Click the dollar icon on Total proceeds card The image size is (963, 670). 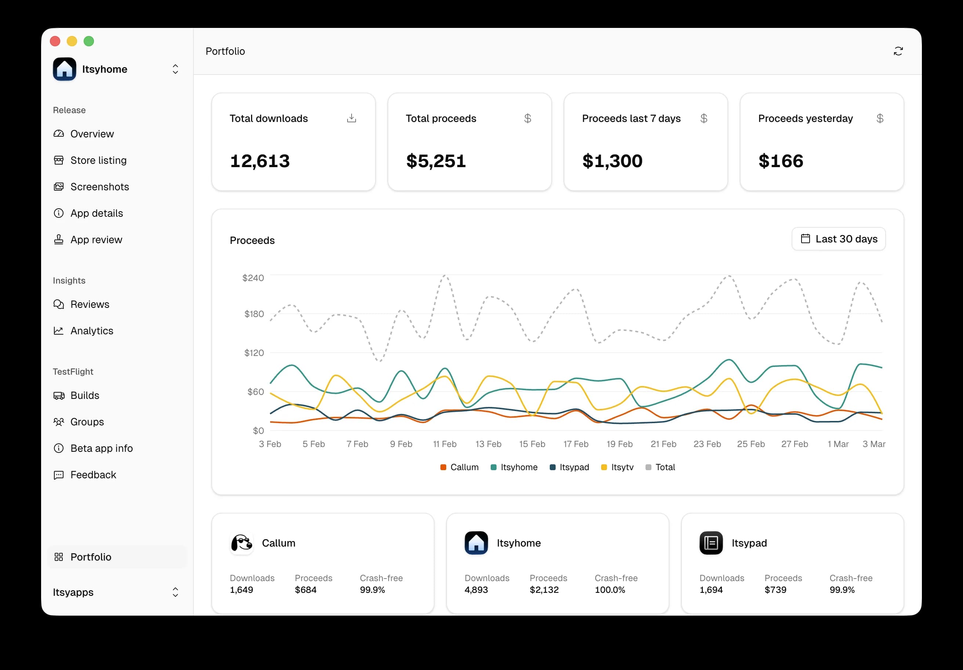click(528, 118)
